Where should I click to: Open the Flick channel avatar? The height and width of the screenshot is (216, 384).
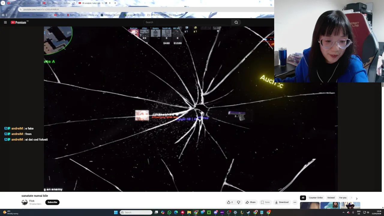point(25,202)
